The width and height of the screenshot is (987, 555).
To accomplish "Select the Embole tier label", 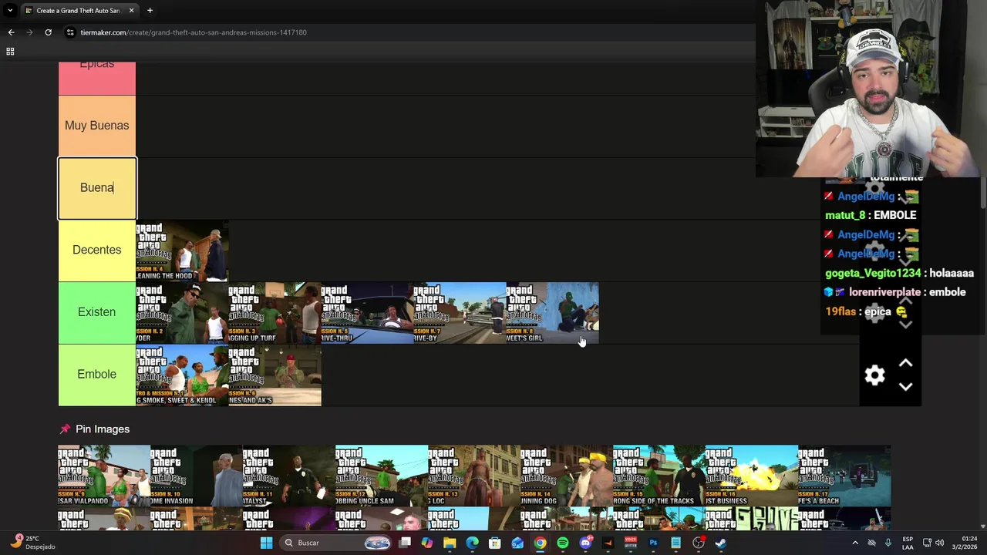I will coord(97,375).
